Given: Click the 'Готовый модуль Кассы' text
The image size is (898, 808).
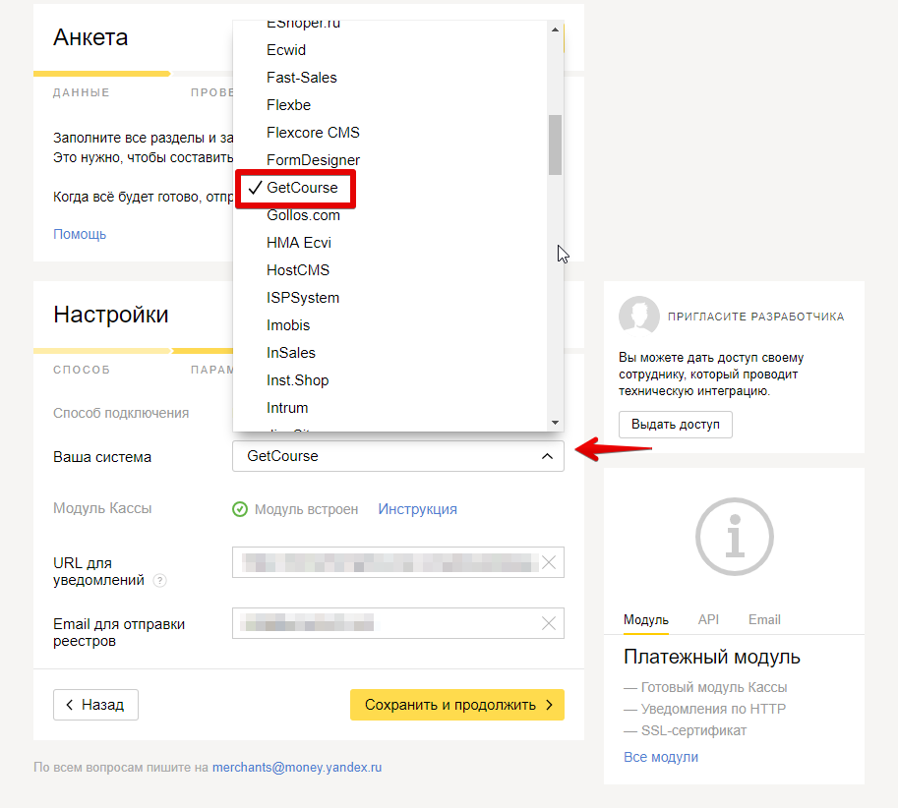Looking at the screenshot, I should tap(714, 687).
